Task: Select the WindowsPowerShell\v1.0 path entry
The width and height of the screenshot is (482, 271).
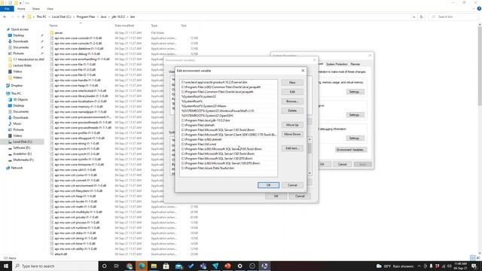Action: 228,111
